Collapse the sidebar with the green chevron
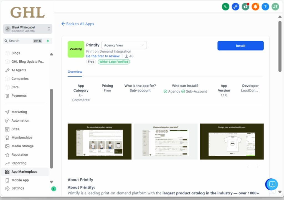The height and width of the screenshot is (200, 284). pyautogui.click(x=54, y=189)
